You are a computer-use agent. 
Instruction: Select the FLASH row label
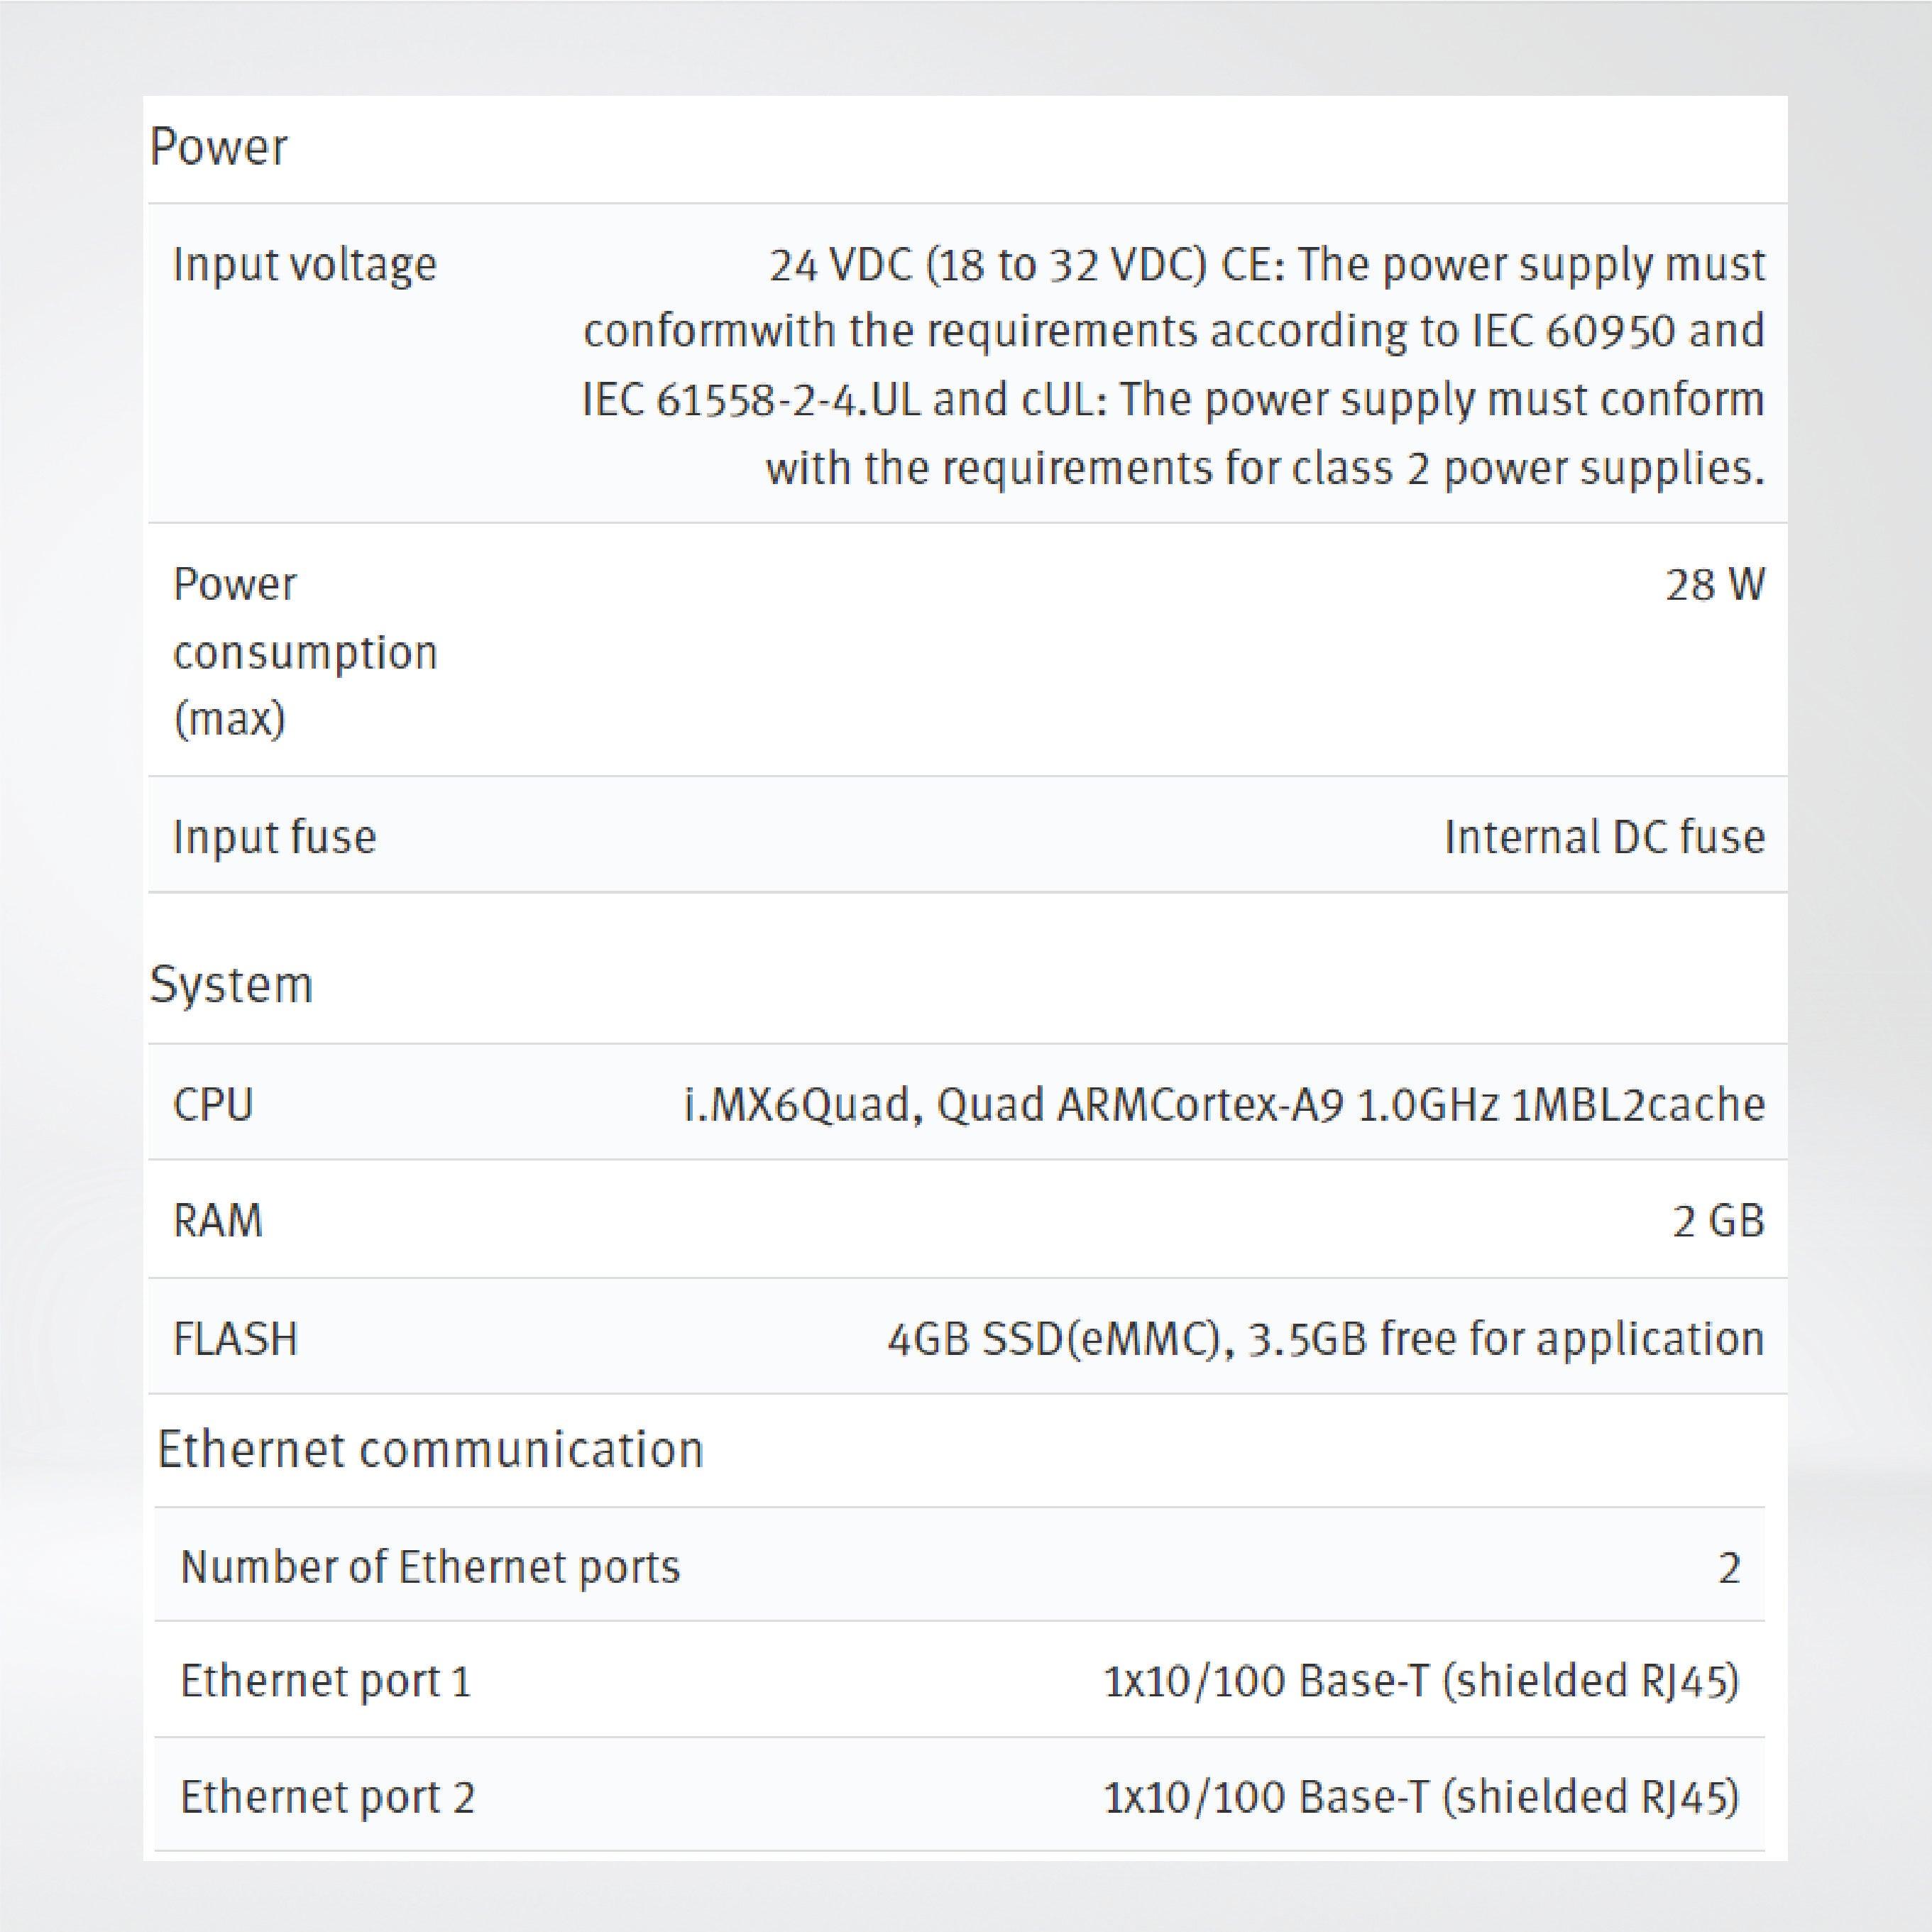coord(235,1339)
